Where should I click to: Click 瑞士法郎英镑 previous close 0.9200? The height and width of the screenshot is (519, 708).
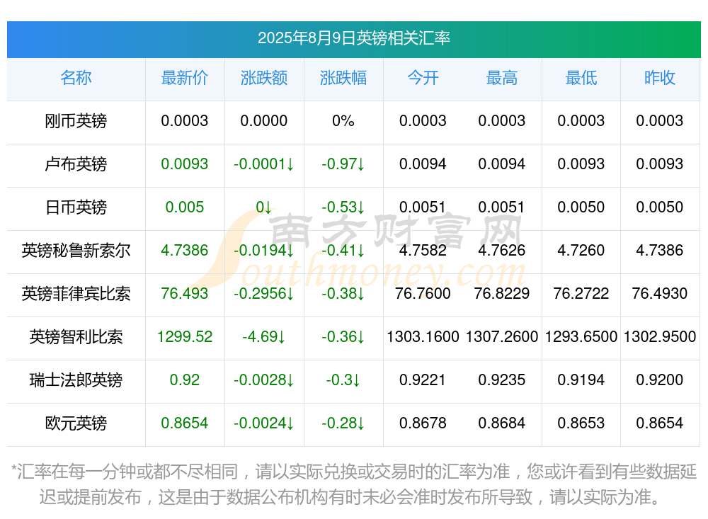click(x=660, y=380)
